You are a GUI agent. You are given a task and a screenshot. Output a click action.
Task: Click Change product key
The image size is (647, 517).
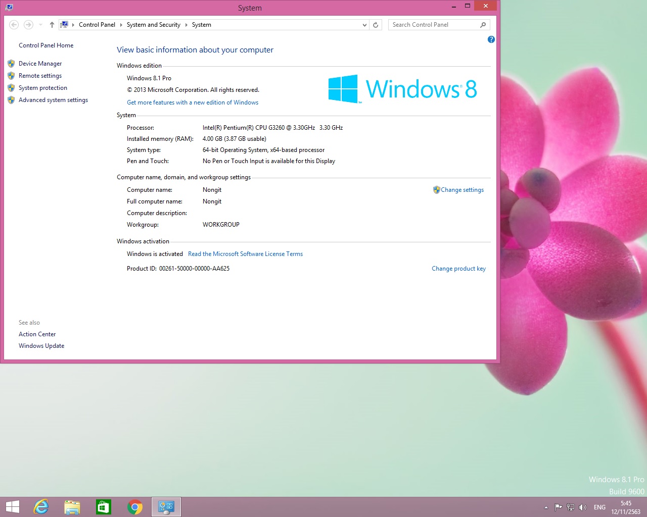(x=458, y=269)
